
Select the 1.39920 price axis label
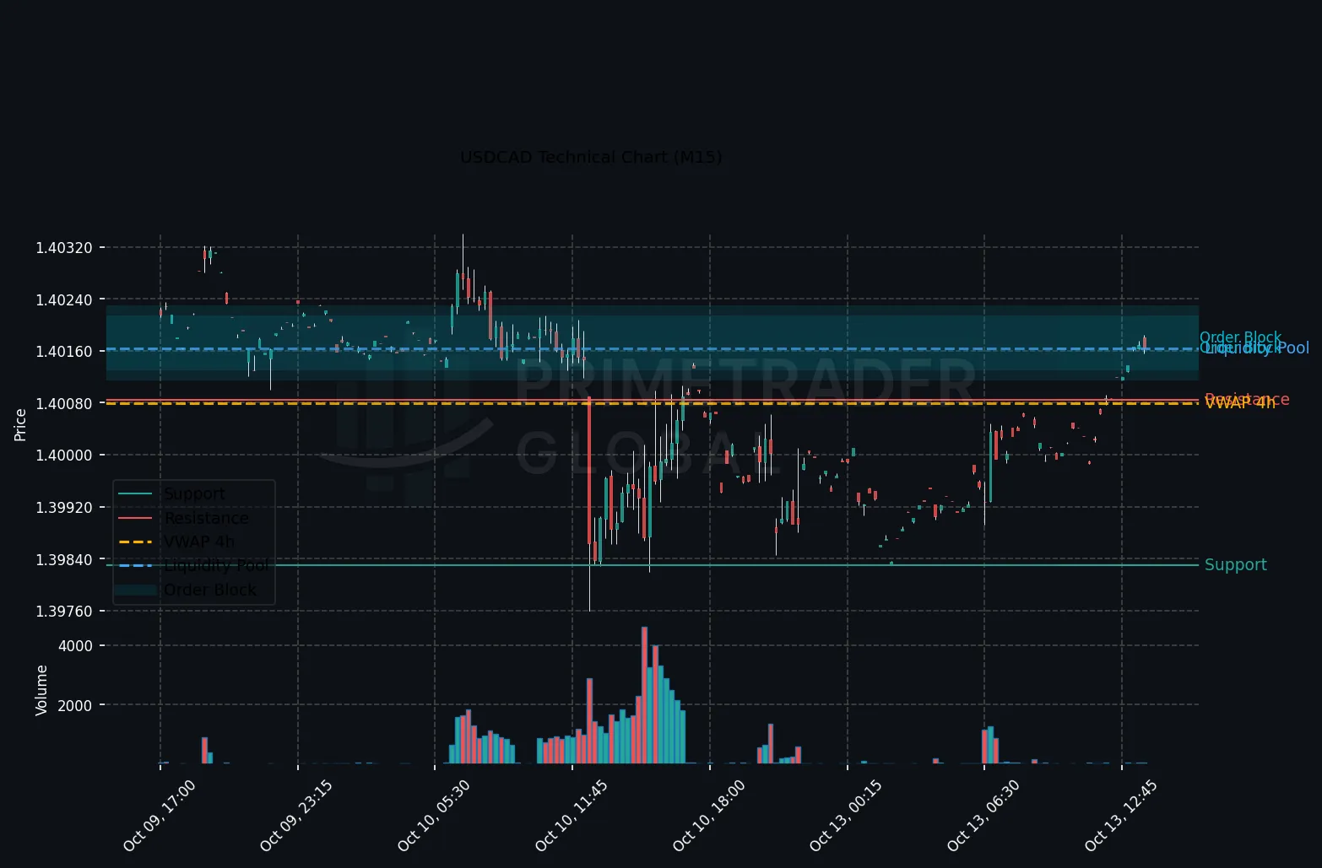click(x=65, y=508)
